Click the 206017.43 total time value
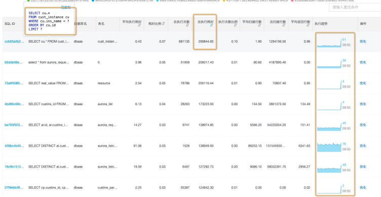 click(206, 62)
